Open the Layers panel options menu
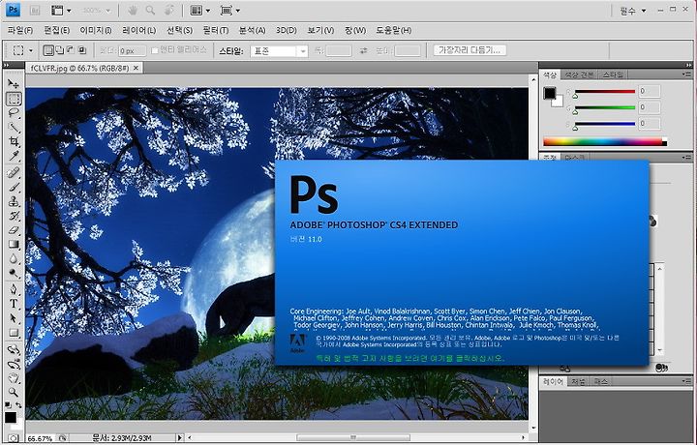The width and height of the screenshot is (697, 445). pyautogui.click(x=686, y=381)
